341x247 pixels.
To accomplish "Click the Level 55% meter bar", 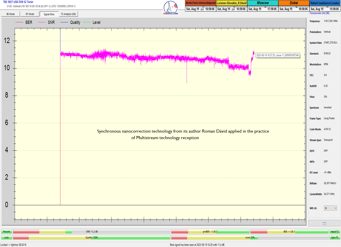I will [x=249, y=237].
